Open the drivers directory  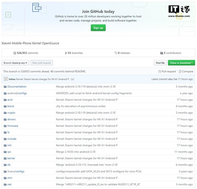pyautogui.click(x=11, y=119)
